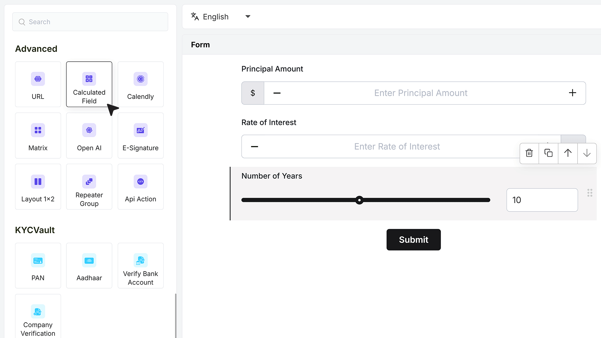Screen dimensions: 601x338
Task: Click the Principal Amount label
Action: pyautogui.click(x=272, y=69)
